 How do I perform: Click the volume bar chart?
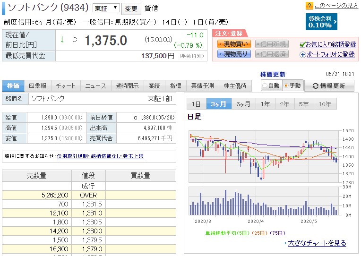(265, 201)
